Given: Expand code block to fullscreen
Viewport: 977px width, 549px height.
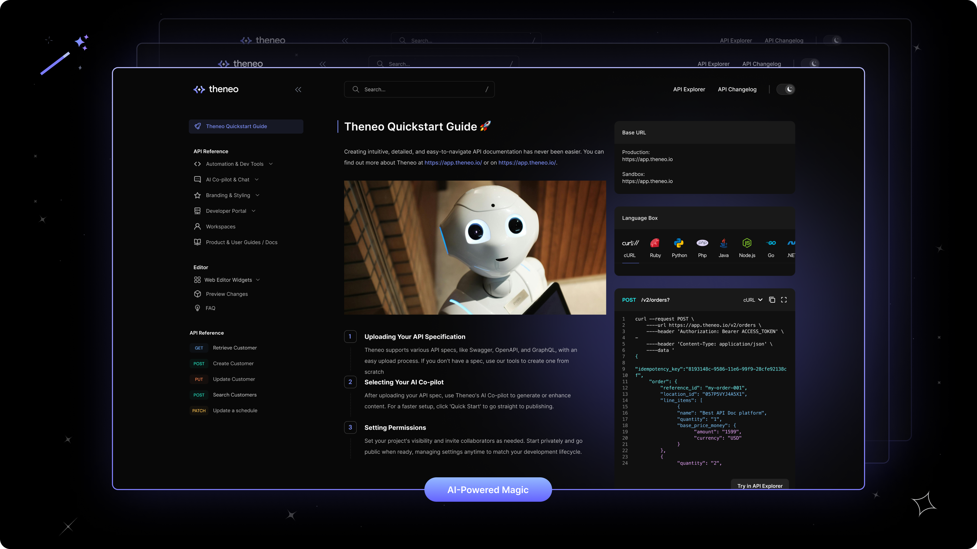Looking at the screenshot, I should 784,300.
